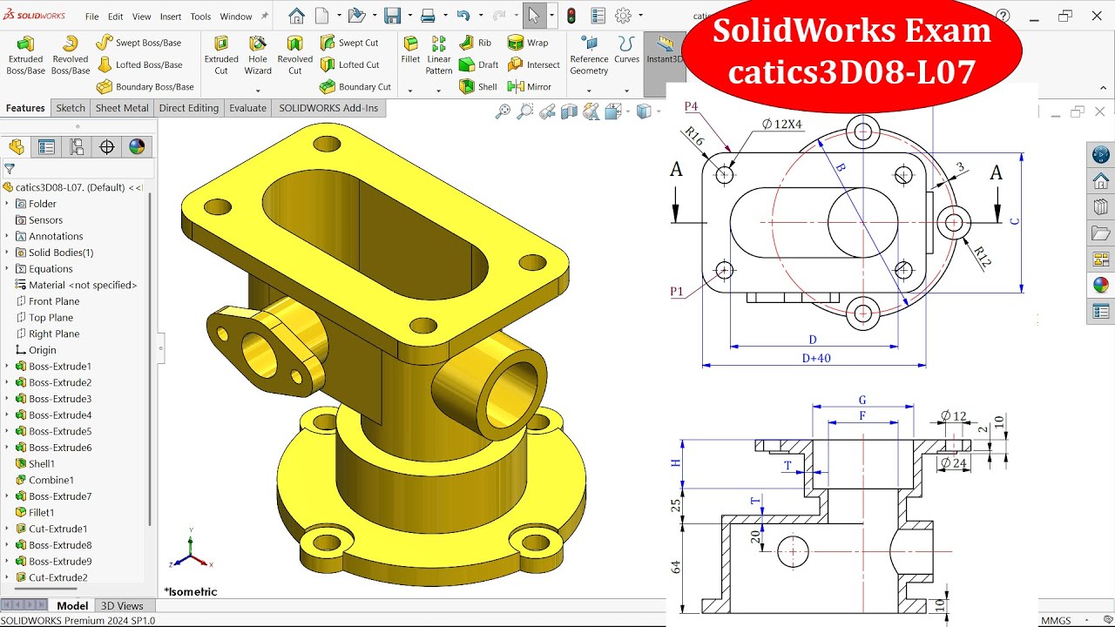The image size is (1115, 627).
Task: Expand the Equations tree node
Action: (x=7, y=269)
